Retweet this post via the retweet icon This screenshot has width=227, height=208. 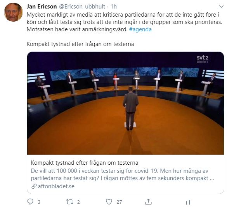click(x=69, y=202)
